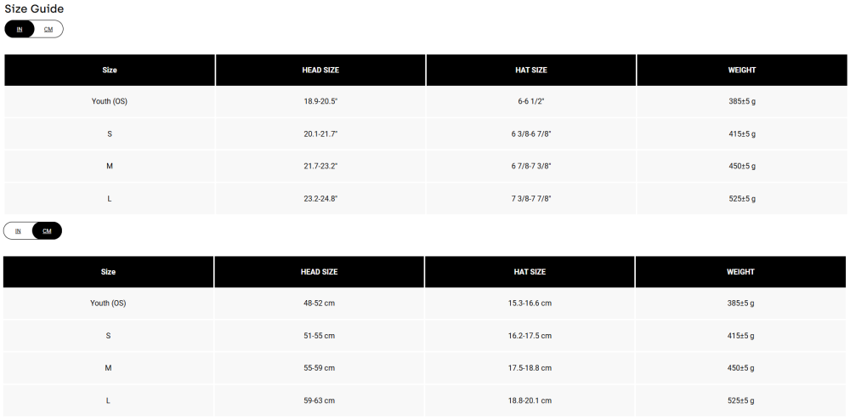Screen dimensions: 850x420
Task: Click WEIGHT header in the inches table
Action: pos(741,70)
